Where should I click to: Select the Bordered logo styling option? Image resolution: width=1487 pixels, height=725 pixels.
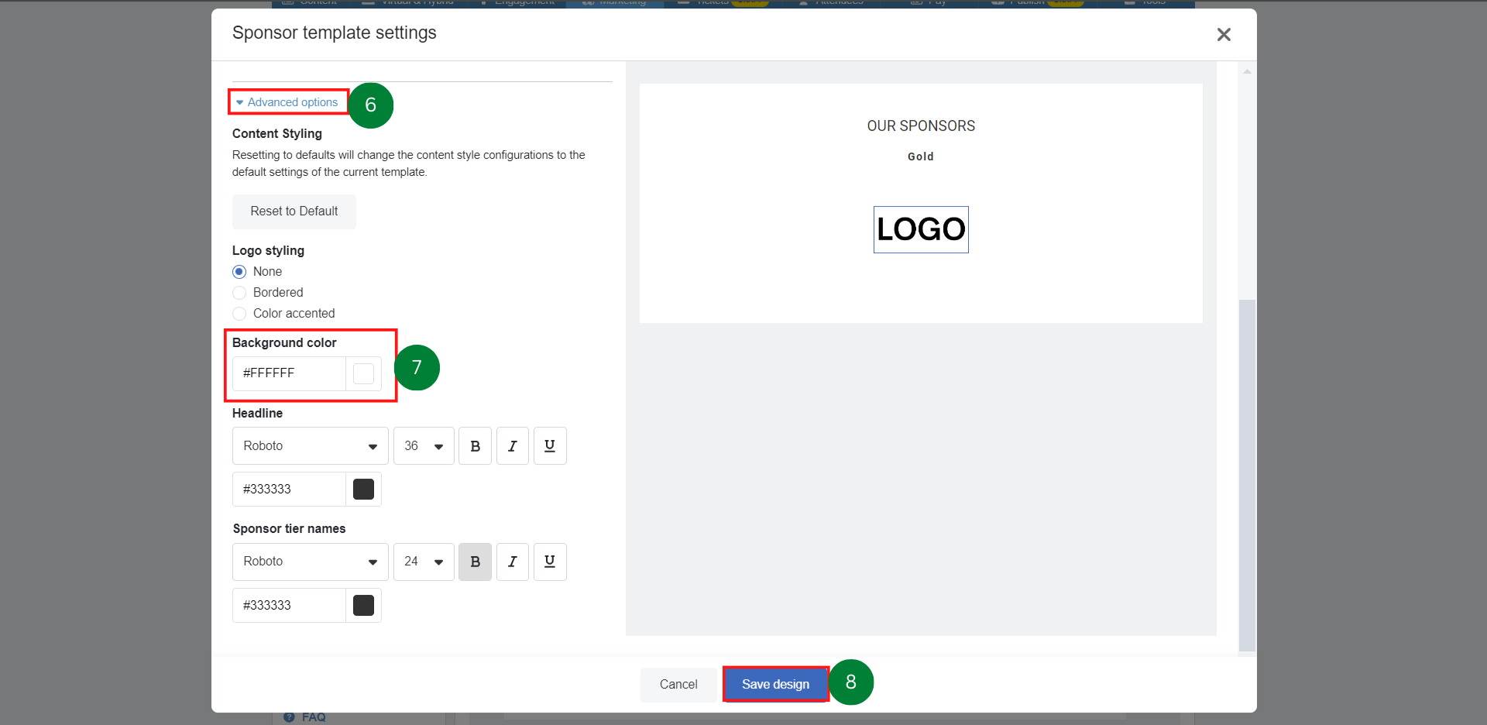coord(239,292)
